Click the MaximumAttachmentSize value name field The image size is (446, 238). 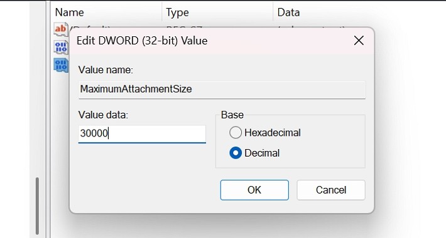(x=222, y=90)
